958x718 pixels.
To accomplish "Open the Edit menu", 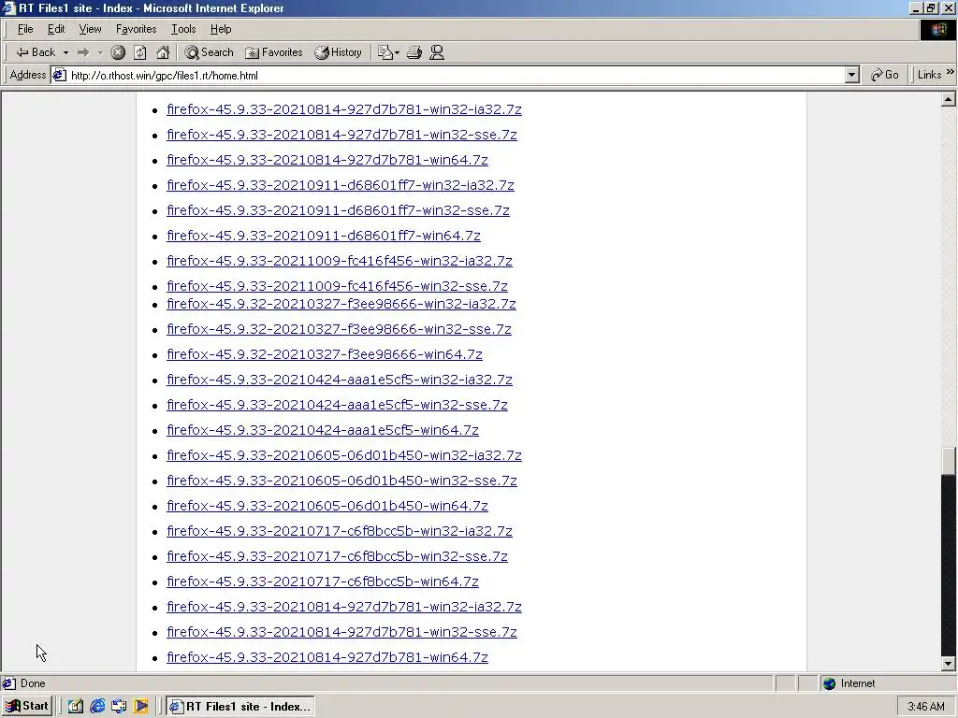I will 56,29.
